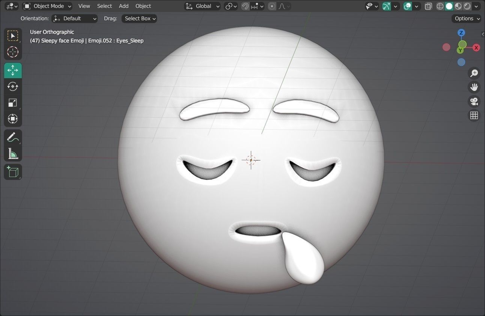Switch to material preview shading
This screenshot has width=485, height=316.
(458, 6)
